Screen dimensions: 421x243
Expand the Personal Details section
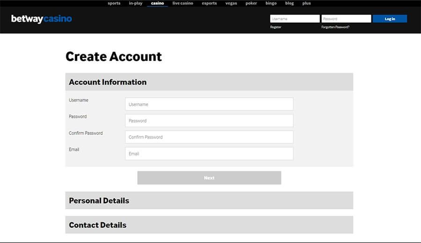209,200
